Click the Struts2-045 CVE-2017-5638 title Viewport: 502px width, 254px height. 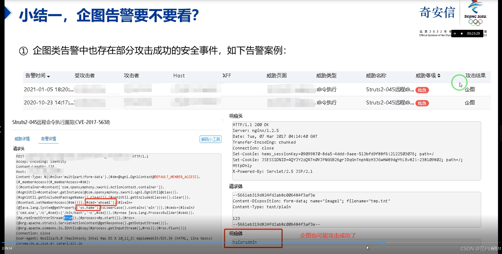click(x=61, y=122)
